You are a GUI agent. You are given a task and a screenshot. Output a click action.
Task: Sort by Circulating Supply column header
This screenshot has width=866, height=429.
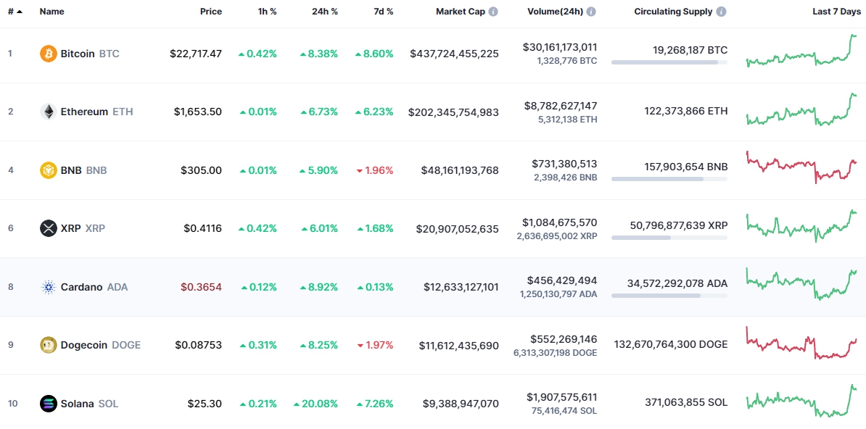(x=673, y=12)
